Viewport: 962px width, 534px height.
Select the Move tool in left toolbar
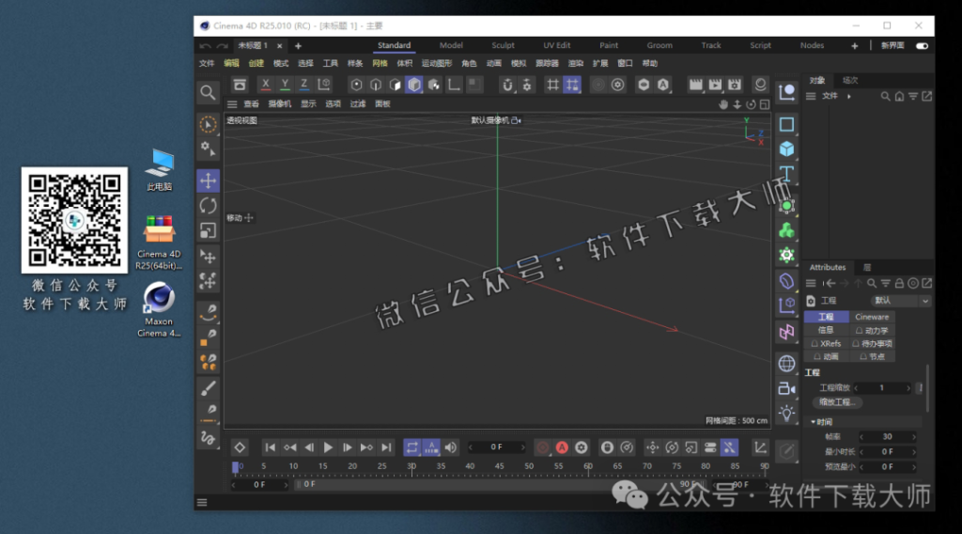208,181
